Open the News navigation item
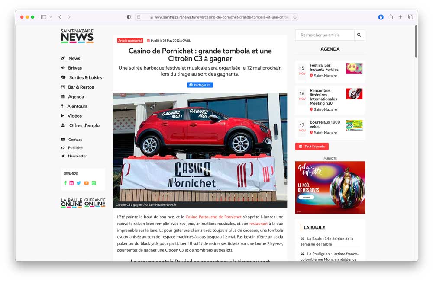This screenshot has height=281, width=433. [x=74, y=58]
